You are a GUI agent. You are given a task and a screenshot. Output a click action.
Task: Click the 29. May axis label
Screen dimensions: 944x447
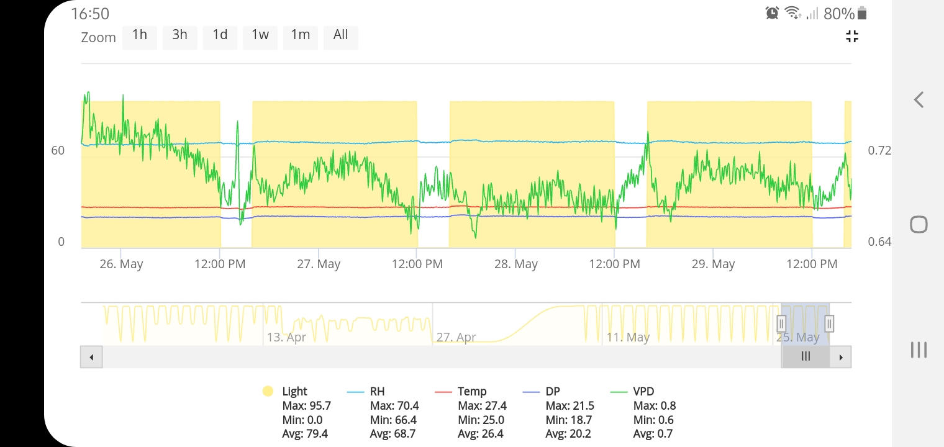(x=714, y=264)
